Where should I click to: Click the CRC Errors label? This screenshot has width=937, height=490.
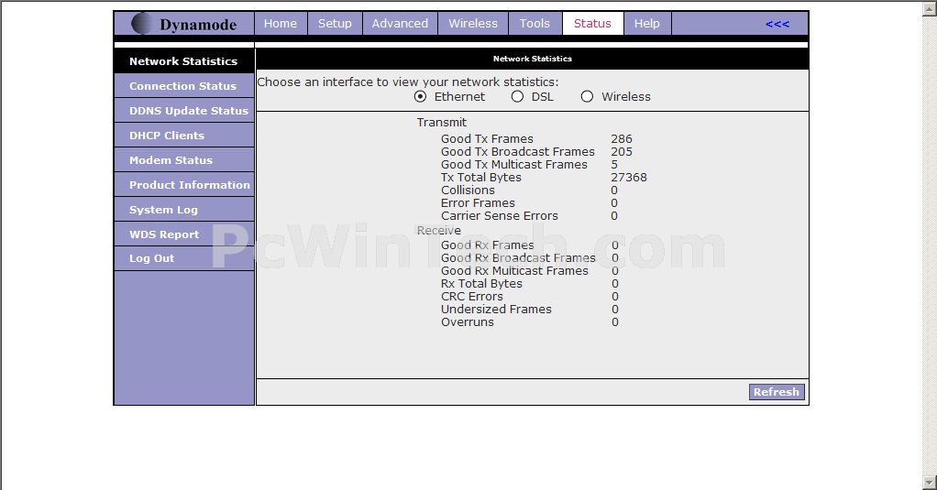pyautogui.click(x=472, y=297)
